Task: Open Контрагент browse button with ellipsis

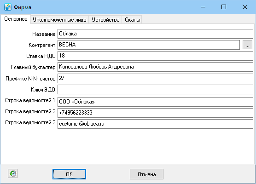Action: click(x=247, y=45)
